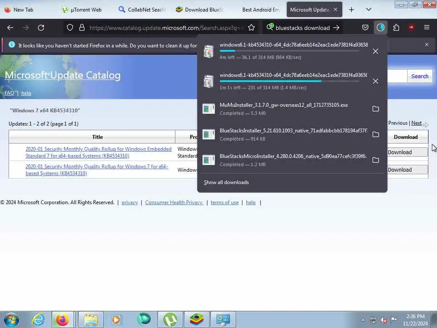437x328 pixels.
Task: Submit bluestacks download search with arrow
Action: [336, 28]
